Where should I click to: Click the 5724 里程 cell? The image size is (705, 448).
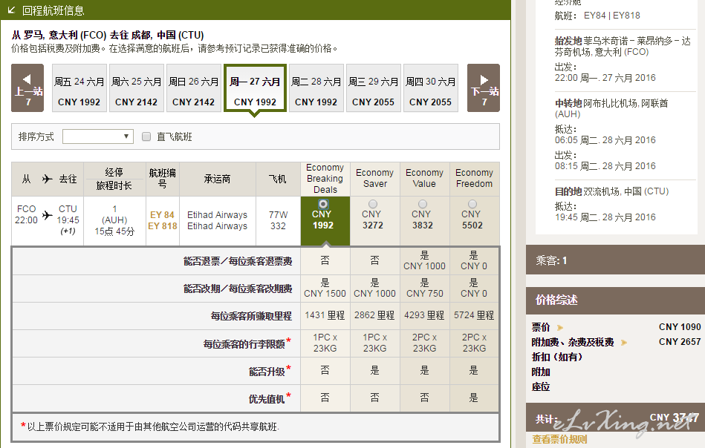click(474, 315)
